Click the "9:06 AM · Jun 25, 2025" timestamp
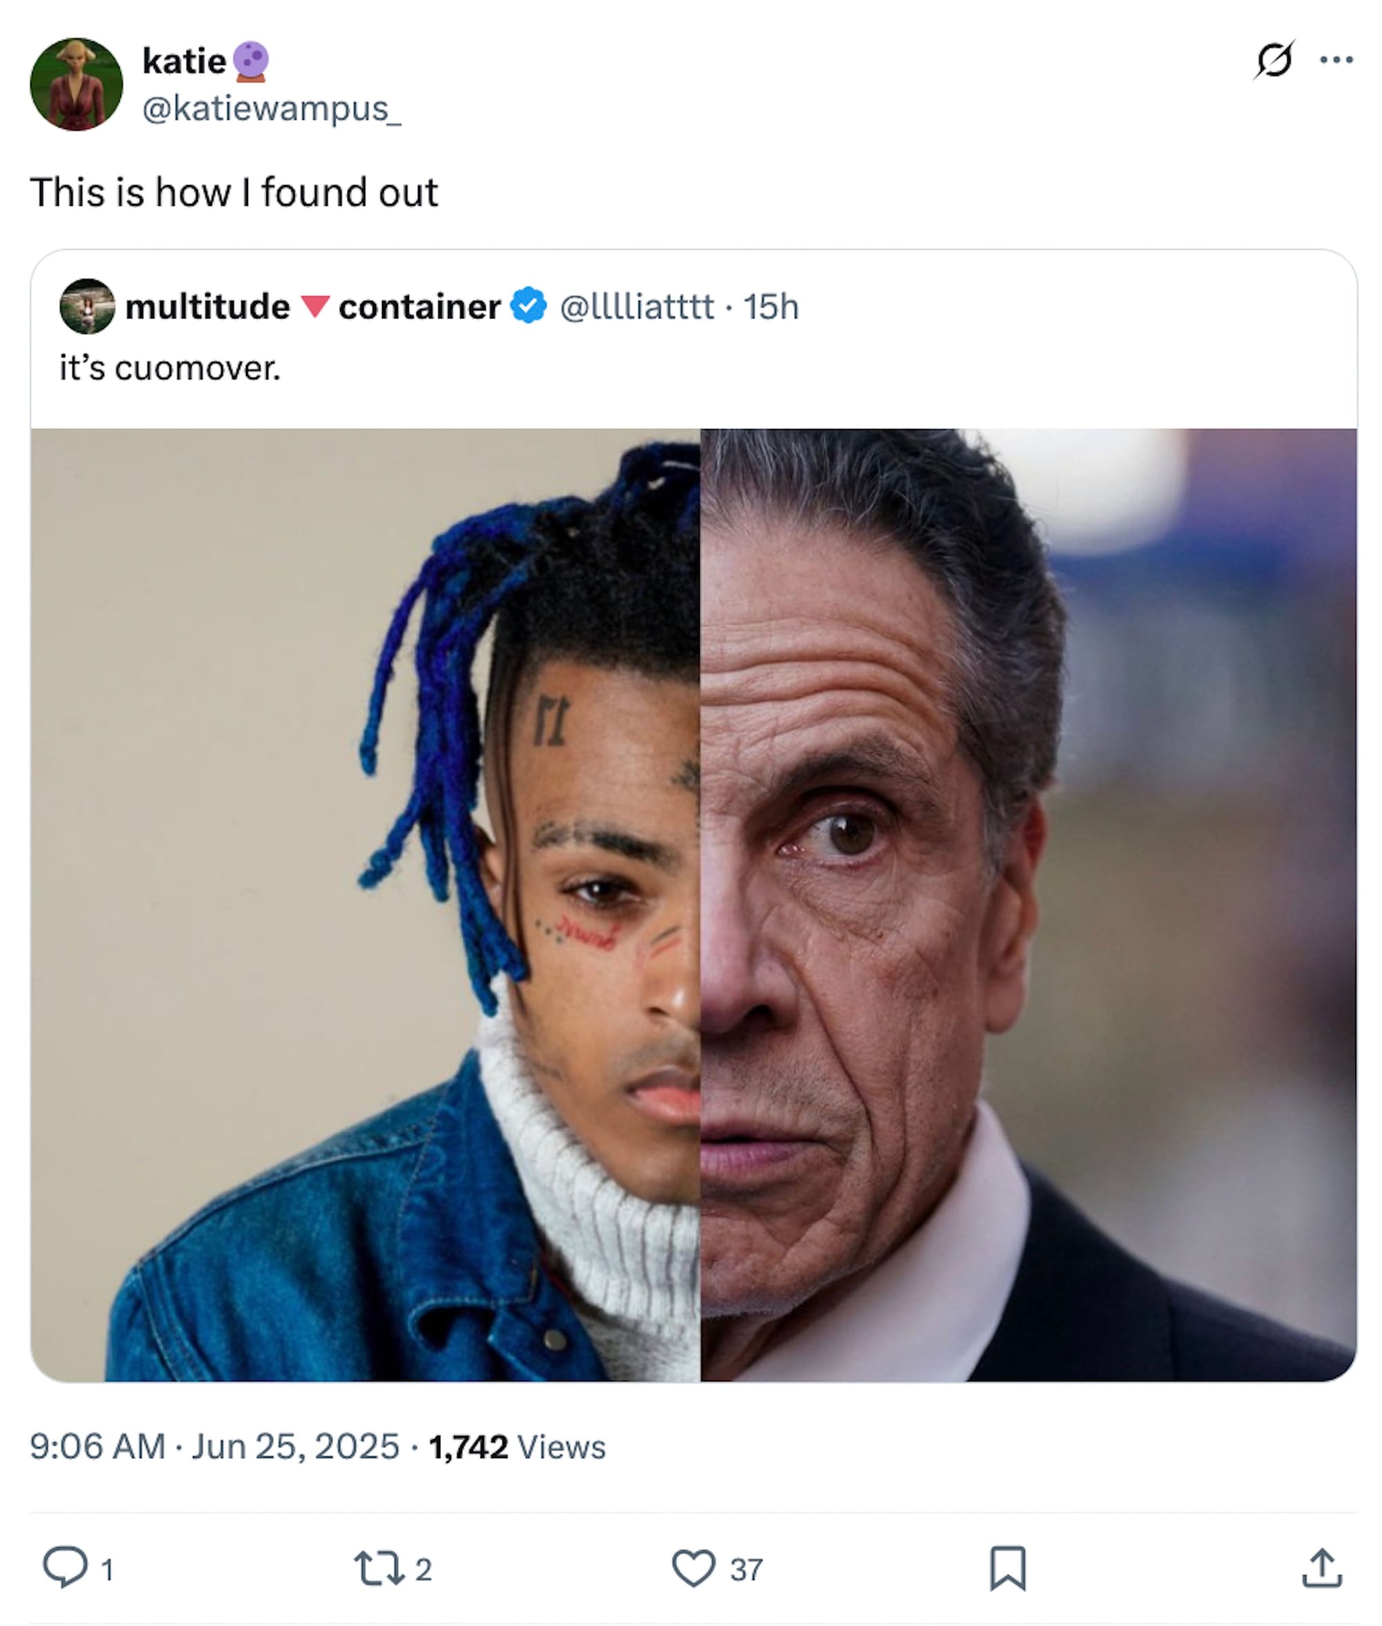The width and height of the screenshot is (1382, 1626). point(215,1446)
